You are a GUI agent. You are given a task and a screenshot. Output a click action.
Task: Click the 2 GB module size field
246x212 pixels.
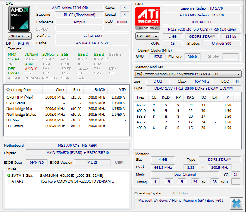[158, 81]
